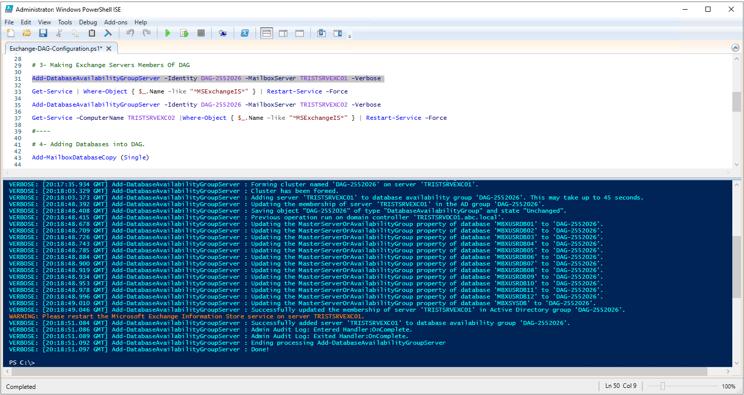Screen dimensions: 744x395
Task: Close the Exchange-DAG-Configuration.ps1 tab
Action: tap(109, 49)
